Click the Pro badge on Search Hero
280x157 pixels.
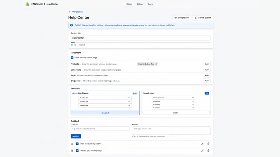coord(207,93)
